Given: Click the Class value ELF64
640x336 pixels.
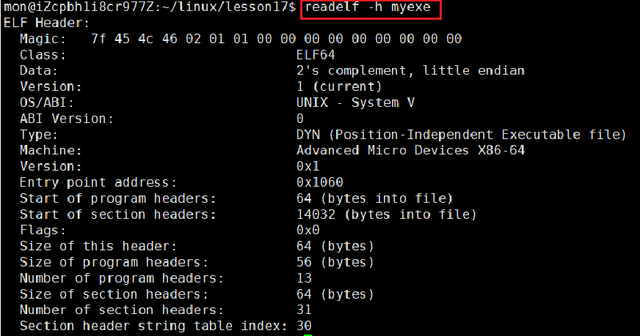Looking at the screenshot, I should [x=316, y=55].
